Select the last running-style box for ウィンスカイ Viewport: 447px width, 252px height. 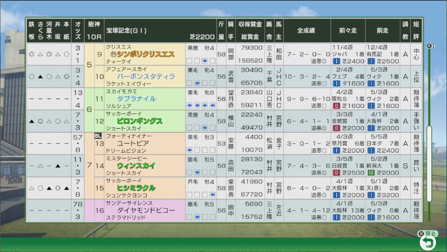(212, 173)
